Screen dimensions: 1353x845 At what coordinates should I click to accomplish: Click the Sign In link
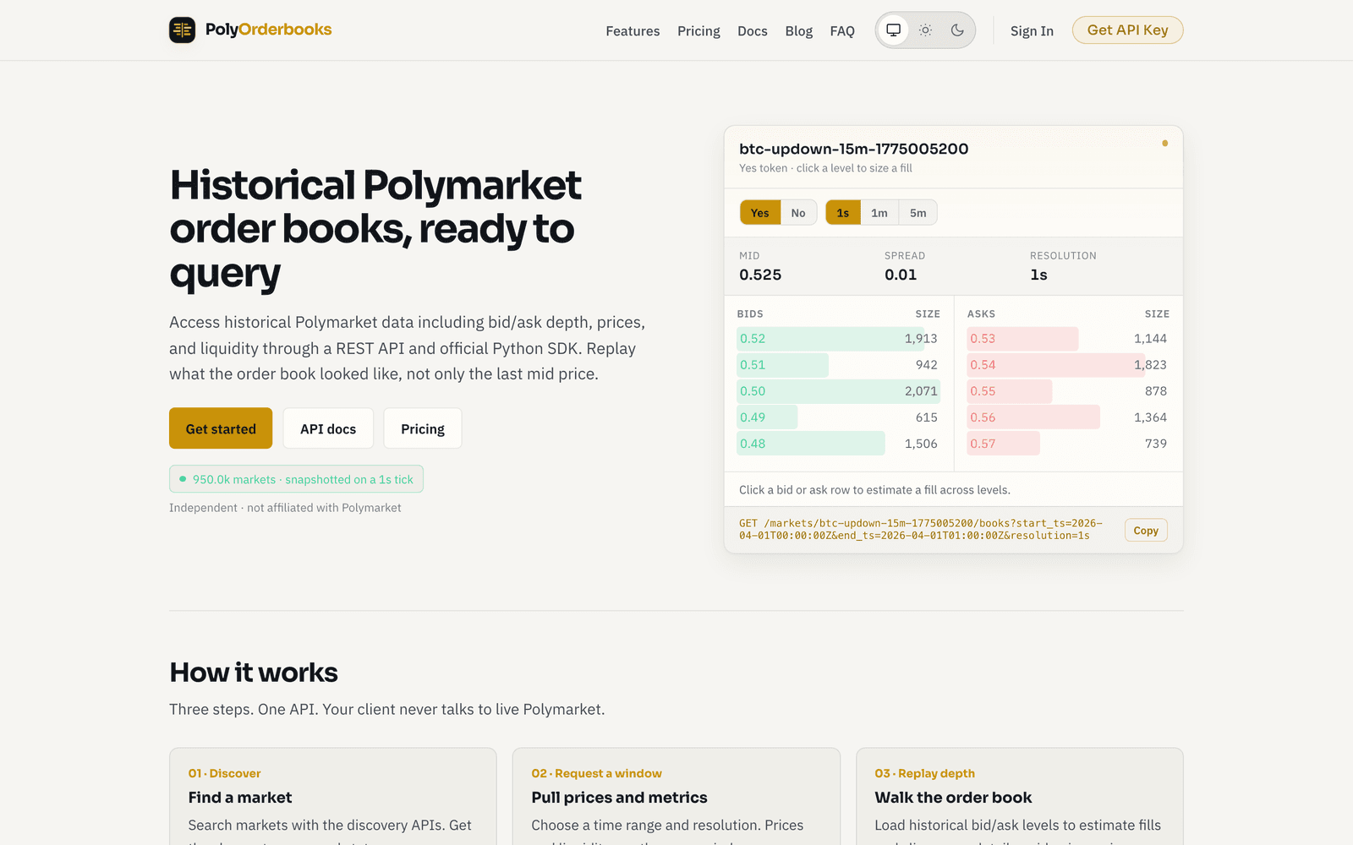(x=1032, y=31)
